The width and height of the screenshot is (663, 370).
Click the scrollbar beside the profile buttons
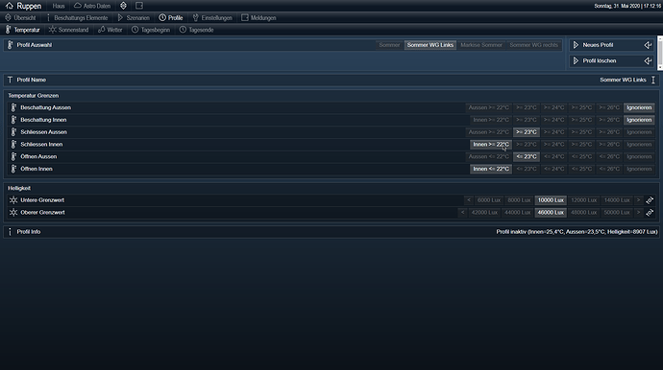pos(660,53)
